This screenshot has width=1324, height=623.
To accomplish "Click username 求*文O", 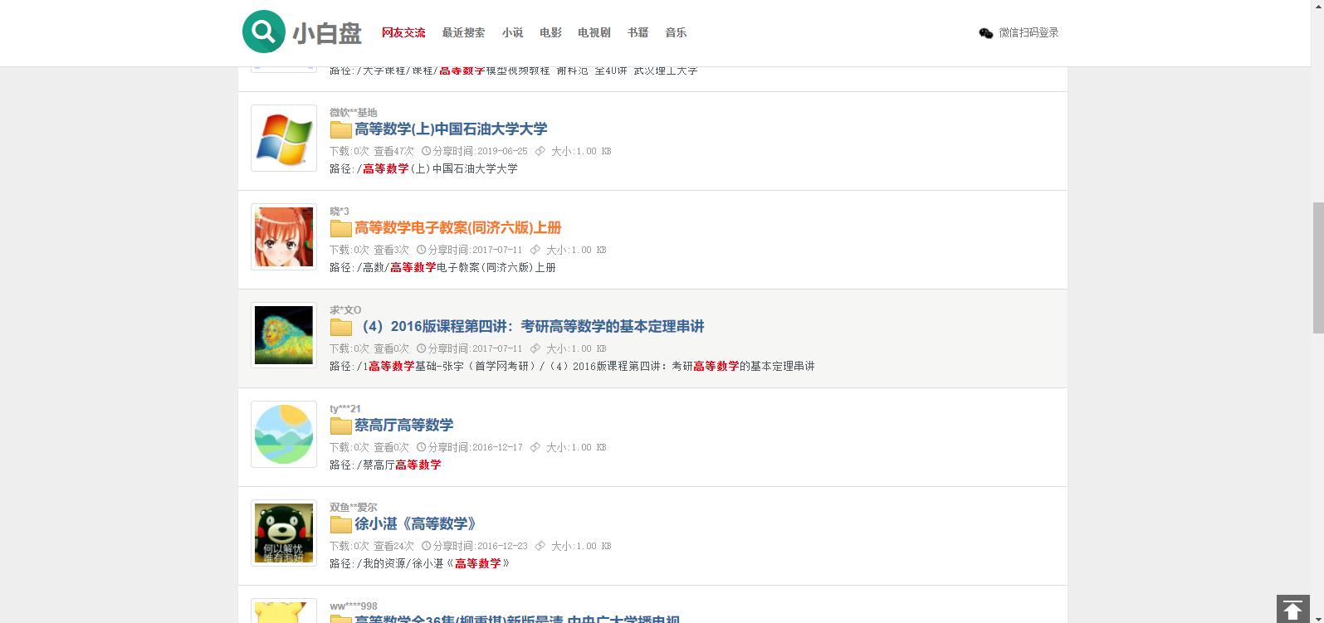I will point(345,310).
